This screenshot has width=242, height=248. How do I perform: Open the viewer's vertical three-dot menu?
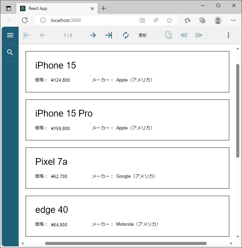228,35
